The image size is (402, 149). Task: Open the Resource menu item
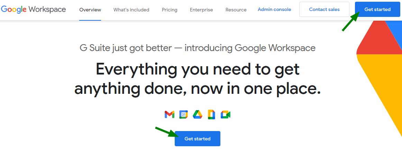(x=236, y=10)
